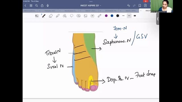Choose the medium stroke width
The height and width of the screenshot is (102, 182).
(129, 16)
